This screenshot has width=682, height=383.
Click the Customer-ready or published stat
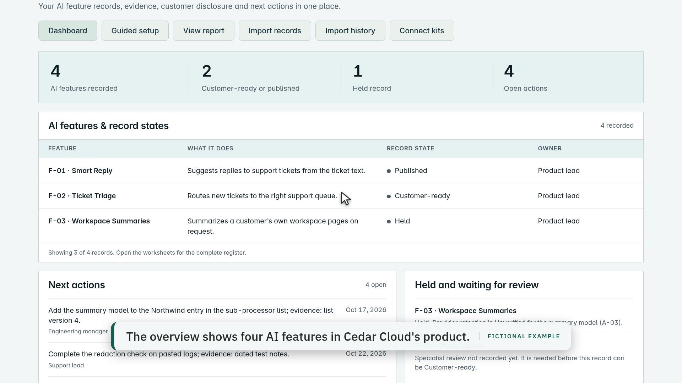click(250, 77)
